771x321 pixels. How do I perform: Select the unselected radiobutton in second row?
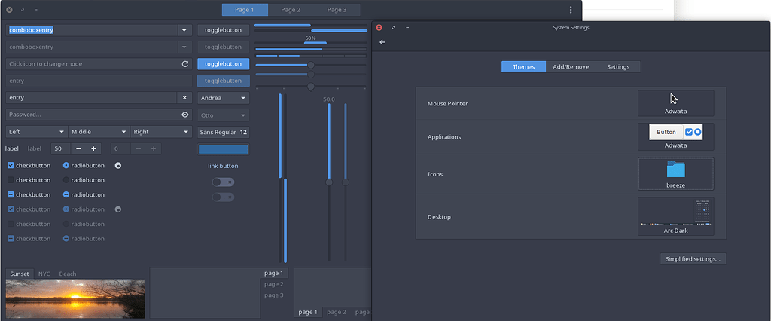tap(66, 180)
